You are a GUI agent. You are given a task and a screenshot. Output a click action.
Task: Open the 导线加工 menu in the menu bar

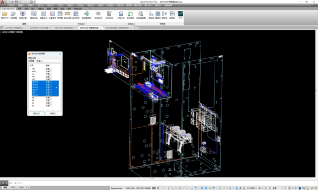(x=120, y=5)
